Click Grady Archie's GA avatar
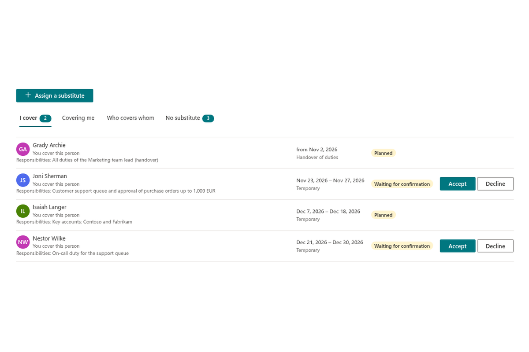The image size is (529, 352). tap(23, 149)
